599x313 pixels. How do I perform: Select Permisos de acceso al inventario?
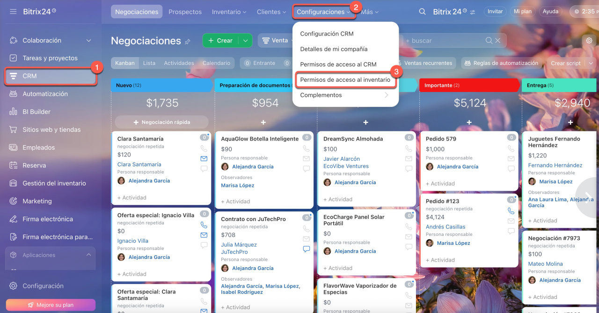(x=345, y=80)
